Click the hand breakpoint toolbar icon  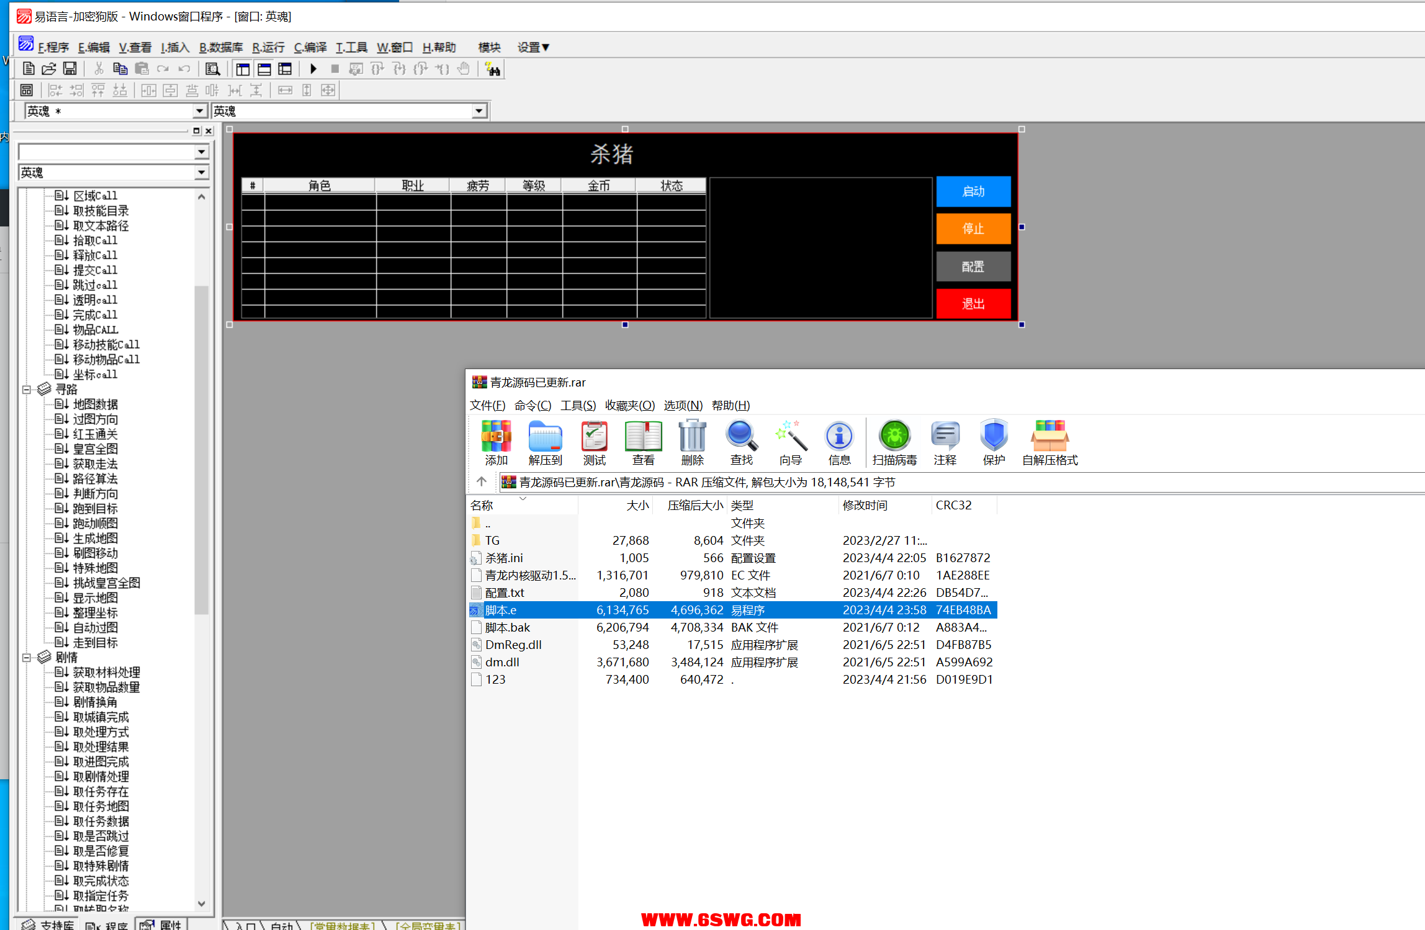(464, 69)
